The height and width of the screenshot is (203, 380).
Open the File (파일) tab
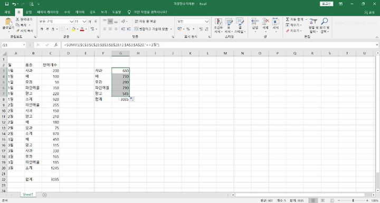coord(7,12)
